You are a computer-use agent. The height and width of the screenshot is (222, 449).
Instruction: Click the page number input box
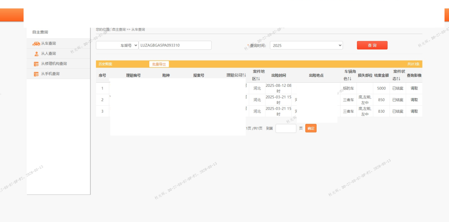point(286,128)
